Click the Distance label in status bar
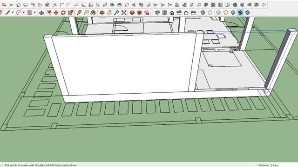298x167 pixels. [x=264, y=165]
